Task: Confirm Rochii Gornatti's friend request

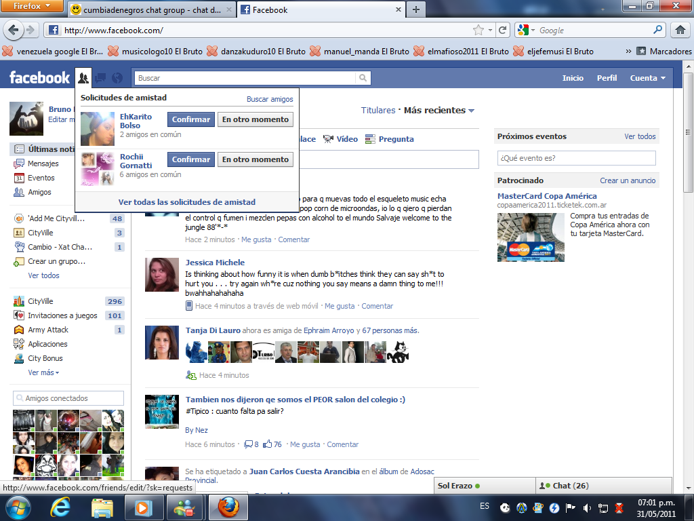Action: 190,159
